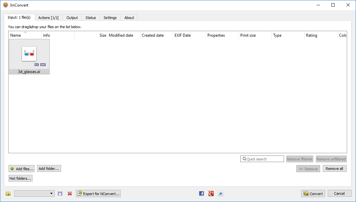Viewport: 356px width, 202px height.
Task: Sort by the Rating column header
Action: pos(321,35)
